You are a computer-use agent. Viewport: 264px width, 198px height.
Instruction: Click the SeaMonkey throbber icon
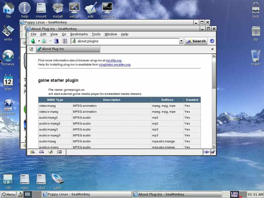click(x=212, y=41)
